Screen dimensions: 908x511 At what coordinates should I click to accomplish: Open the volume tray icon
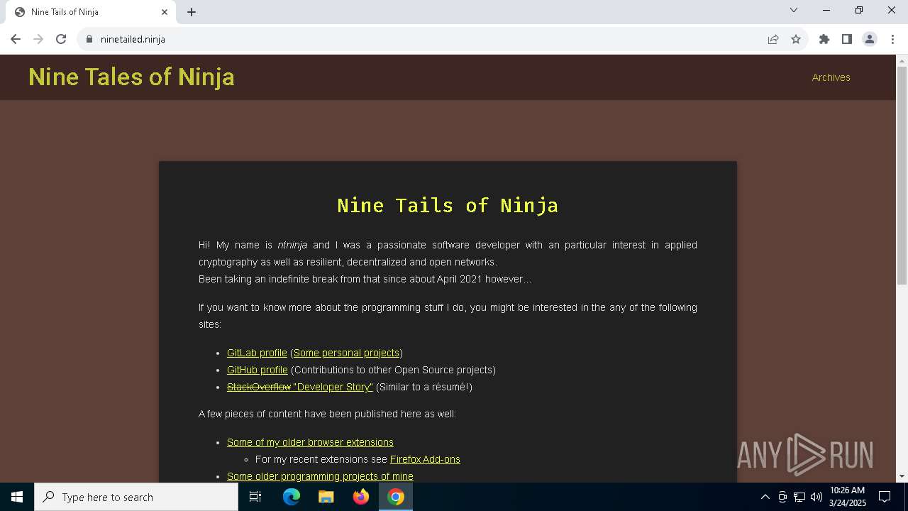pos(816,497)
